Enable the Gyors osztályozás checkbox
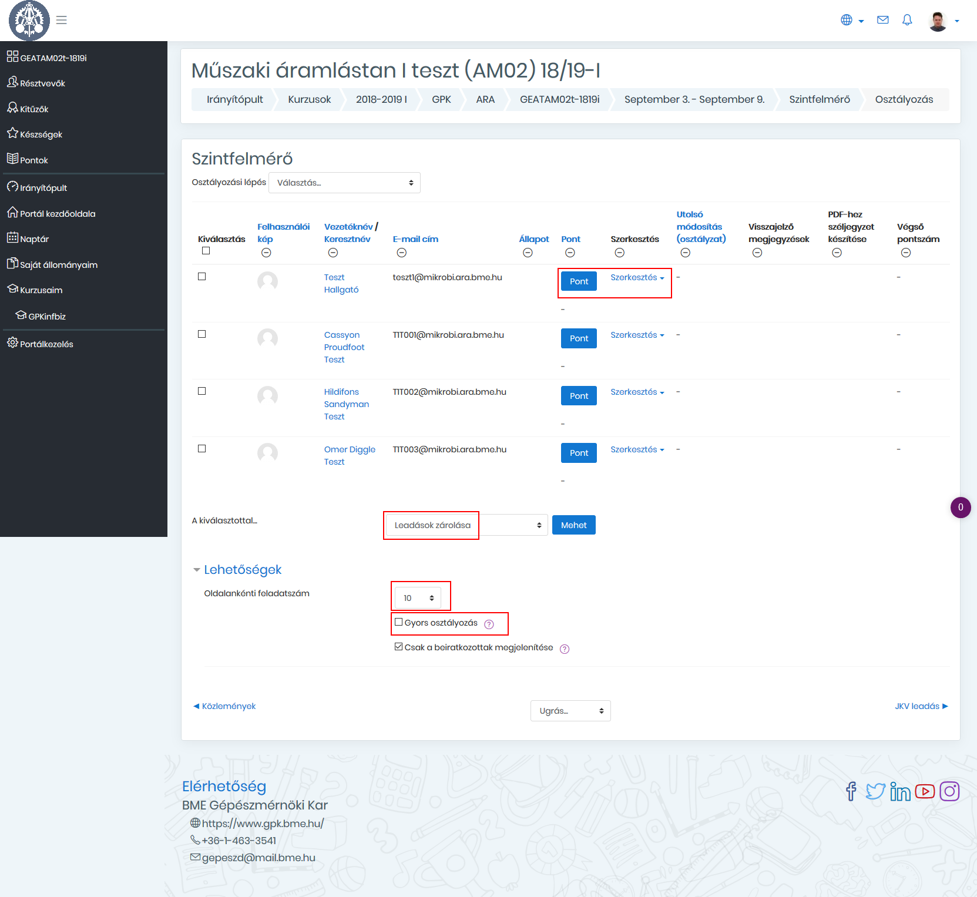 click(x=399, y=622)
